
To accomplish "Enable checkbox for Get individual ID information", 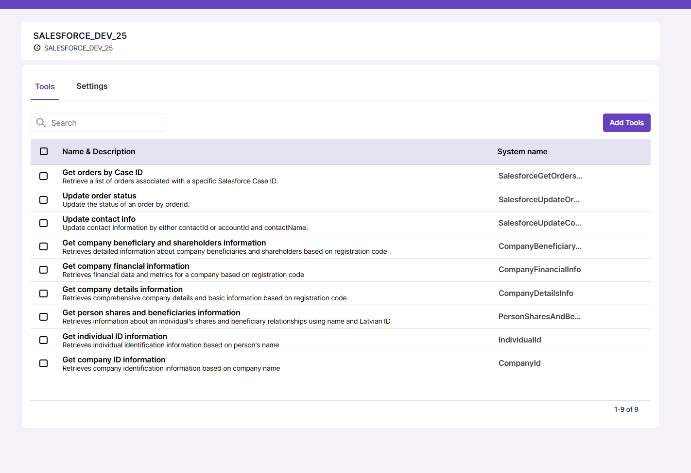I will click(44, 340).
